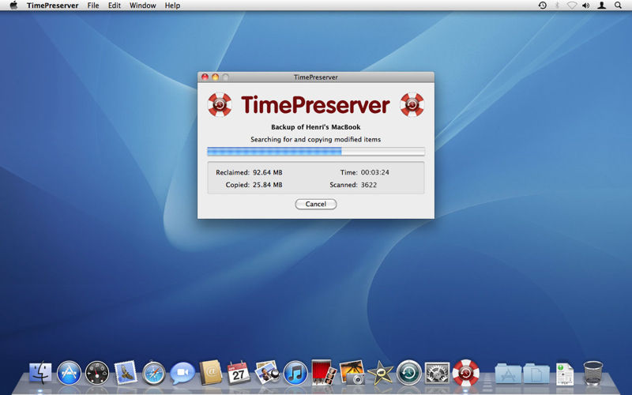Click the TimePreserver window title bar text
Image resolution: width=632 pixels, height=395 pixels.
[315, 77]
